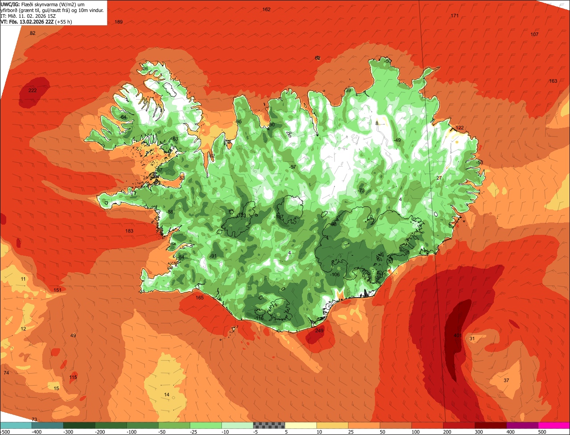This screenshot has height=435, width=570.
Task: Click the 222 value in the northwest ocean
Action: tap(33, 90)
